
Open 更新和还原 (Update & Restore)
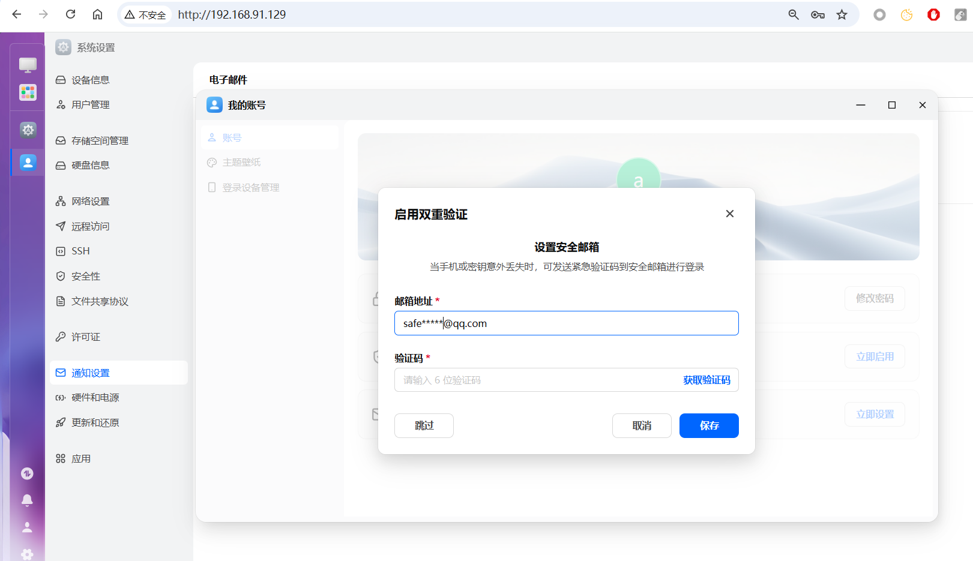(x=94, y=422)
